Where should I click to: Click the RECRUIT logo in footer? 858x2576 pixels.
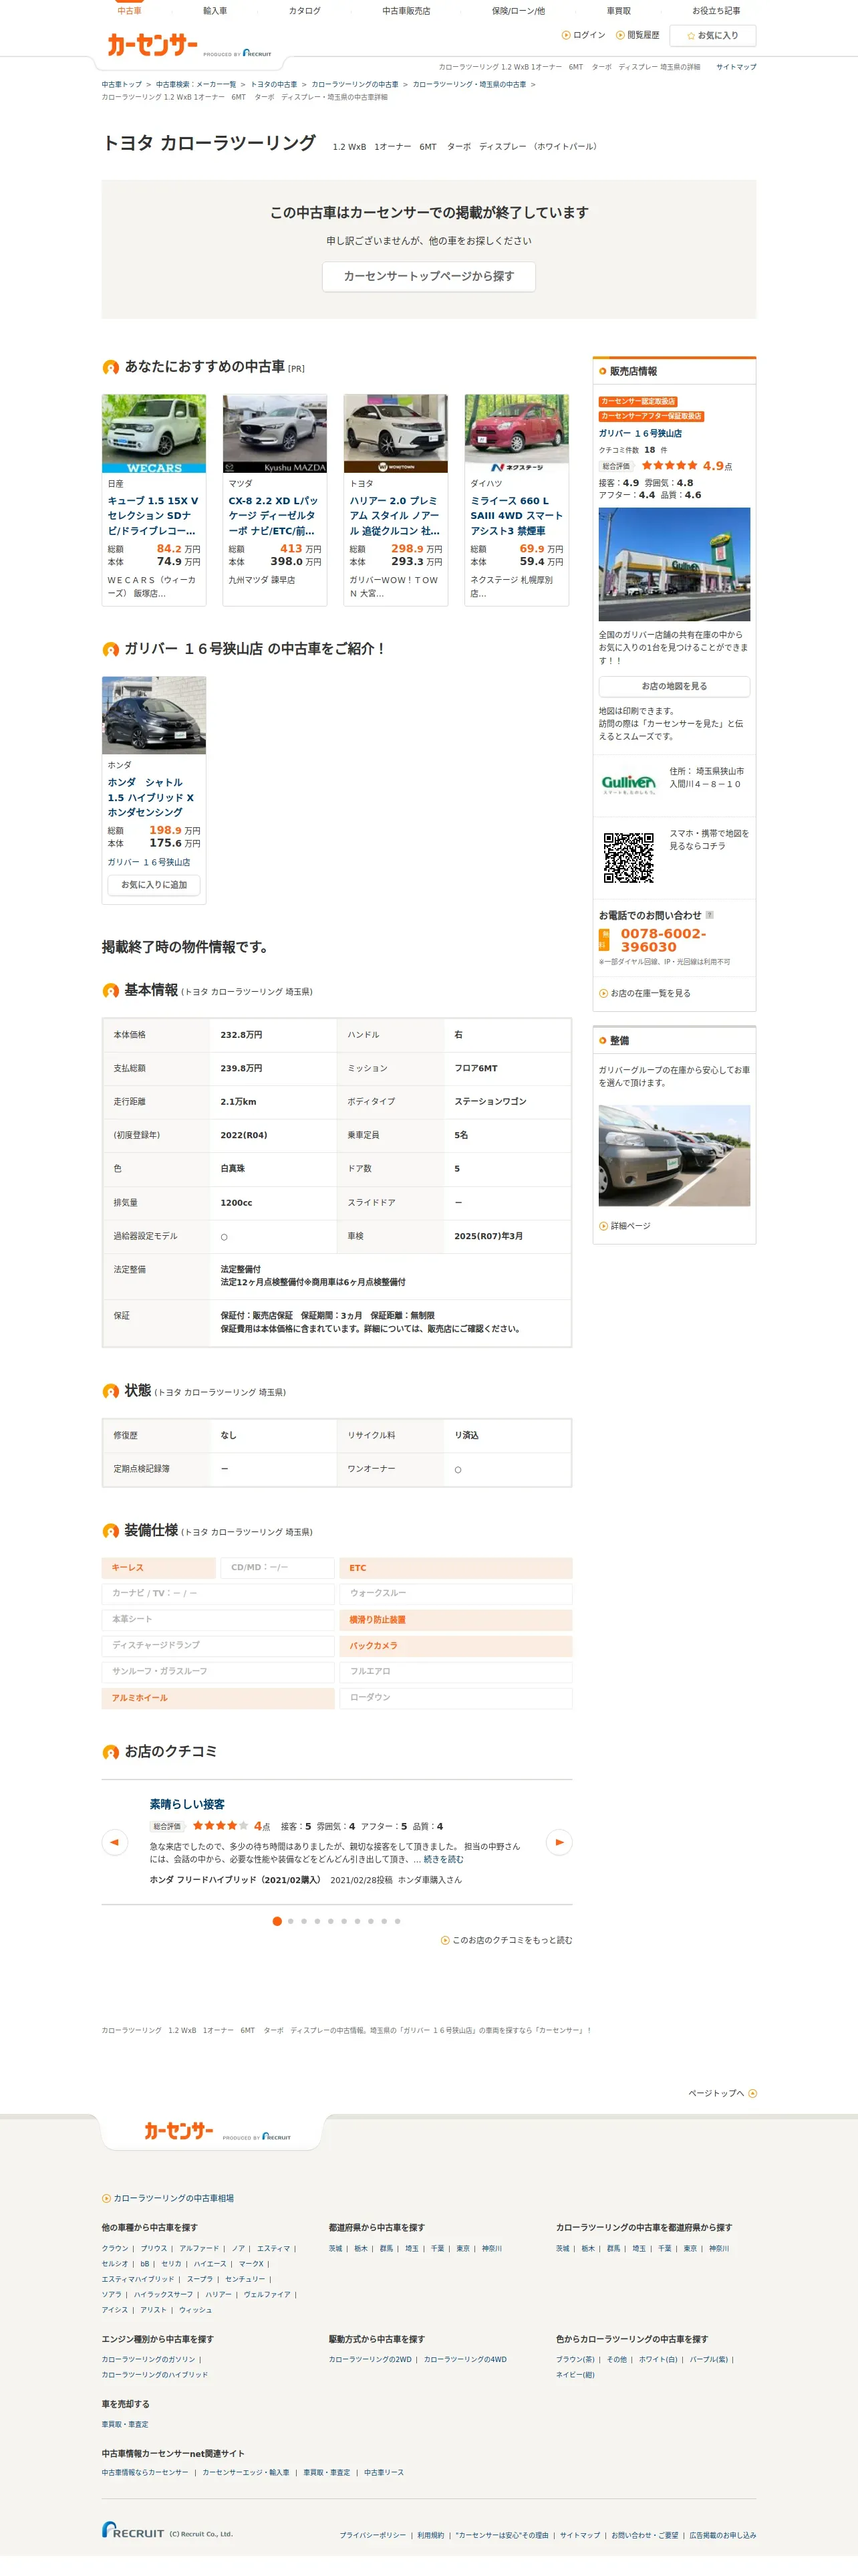(x=133, y=2530)
